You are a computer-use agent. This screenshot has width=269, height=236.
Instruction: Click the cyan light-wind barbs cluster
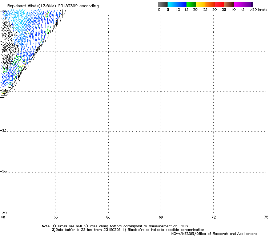pyautogui.click(x=19, y=21)
